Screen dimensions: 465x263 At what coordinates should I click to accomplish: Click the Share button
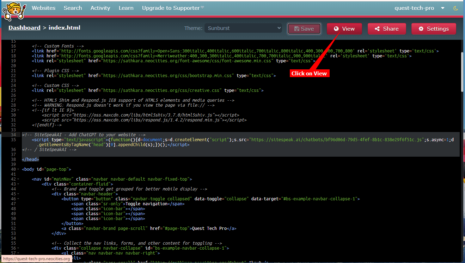pyautogui.click(x=387, y=29)
